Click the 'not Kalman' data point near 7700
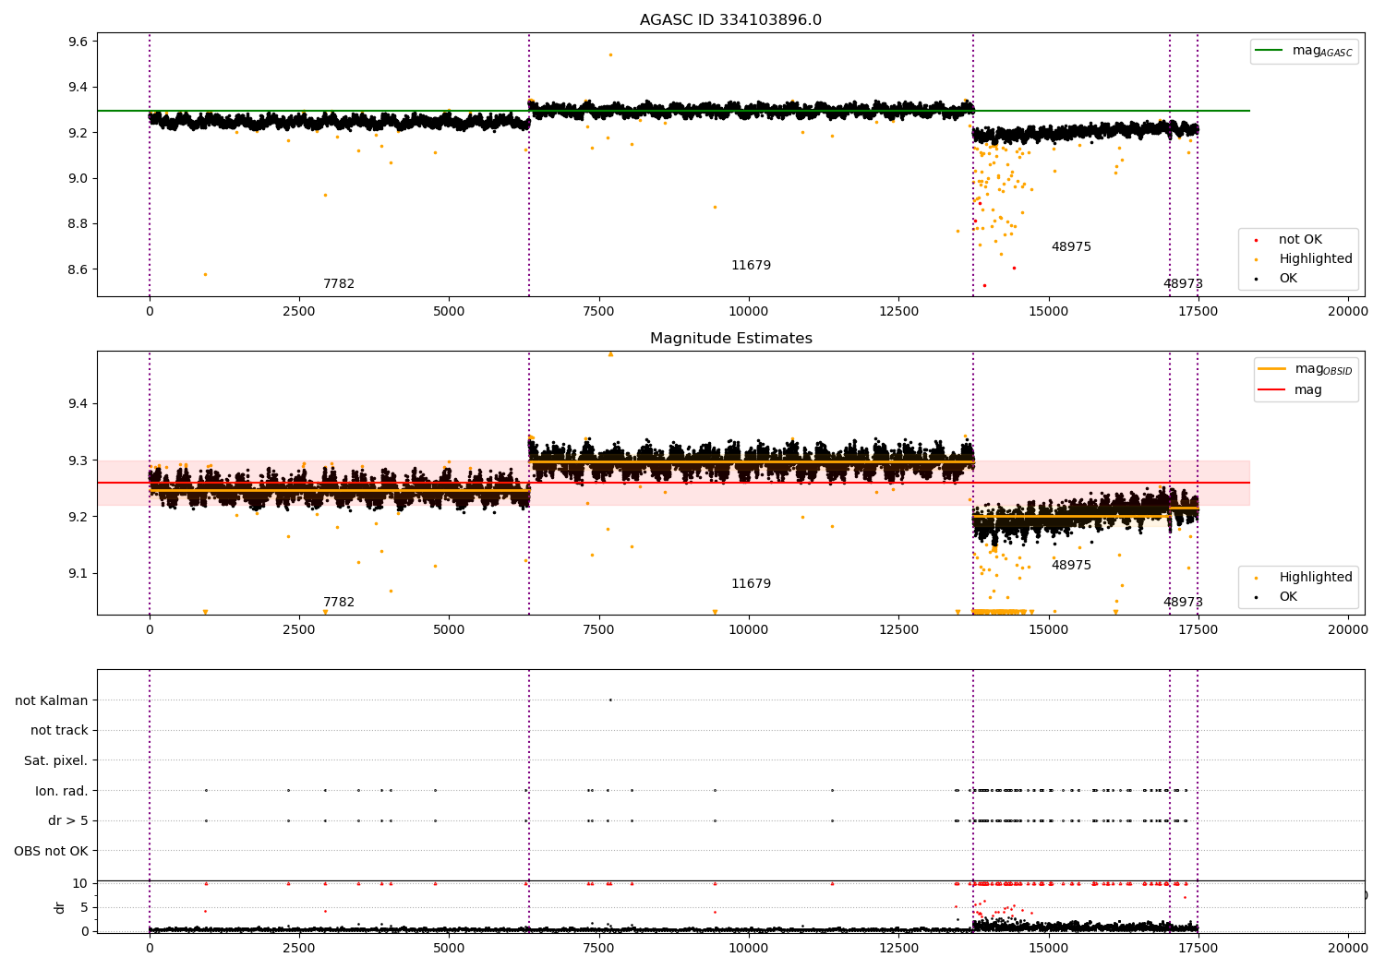Image resolution: width=1385 pixels, height=969 pixels. click(x=610, y=700)
